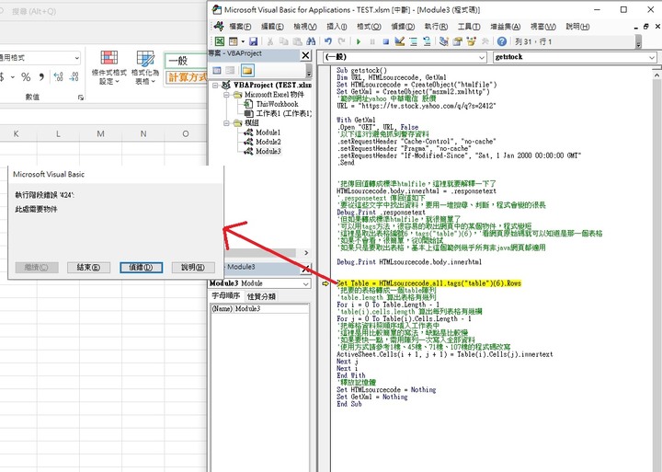Click the View Microsoft Excel toolbar icon

[220, 41]
